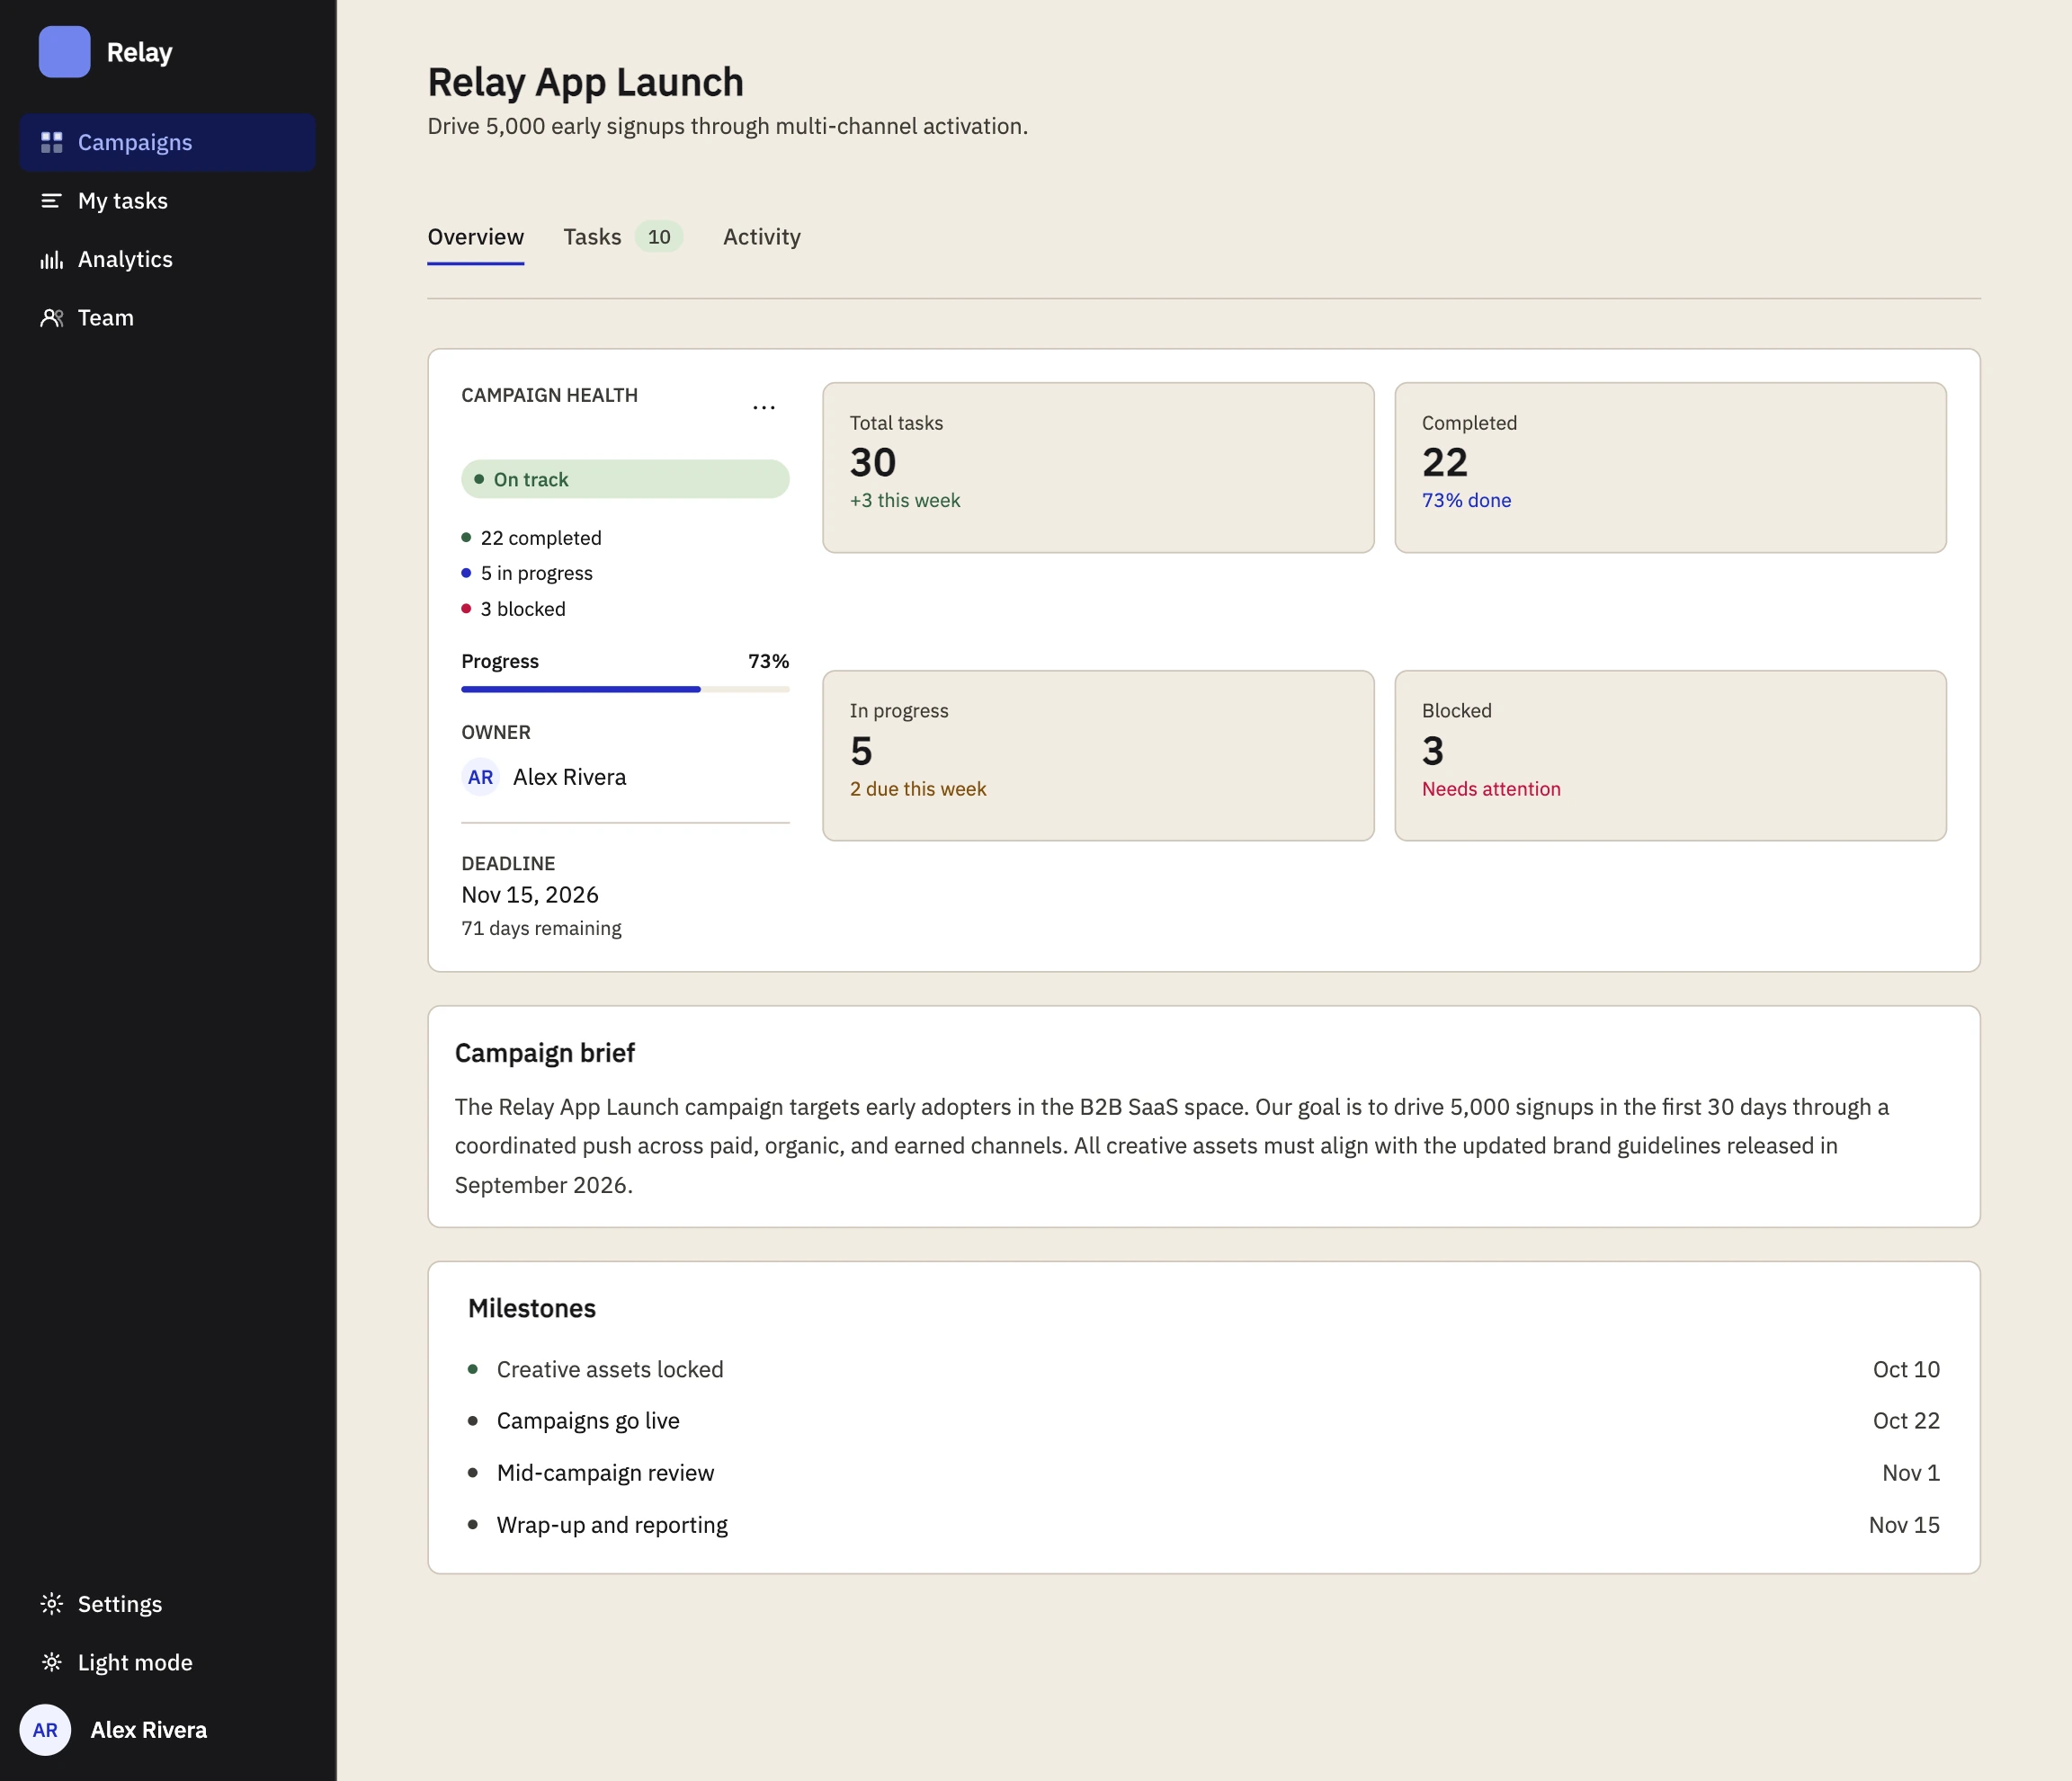This screenshot has height=1781, width=2072.
Task: Open the Completed 22 card
Action: coord(1670,468)
